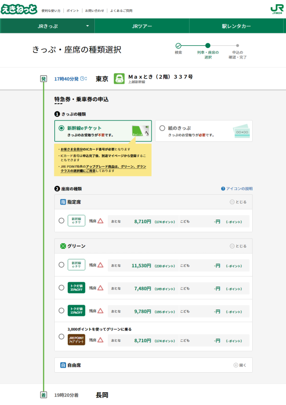Click the paper ticket image in 紙のきっぷ
This screenshot has height=405, width=286.
(x=242, y=131)
